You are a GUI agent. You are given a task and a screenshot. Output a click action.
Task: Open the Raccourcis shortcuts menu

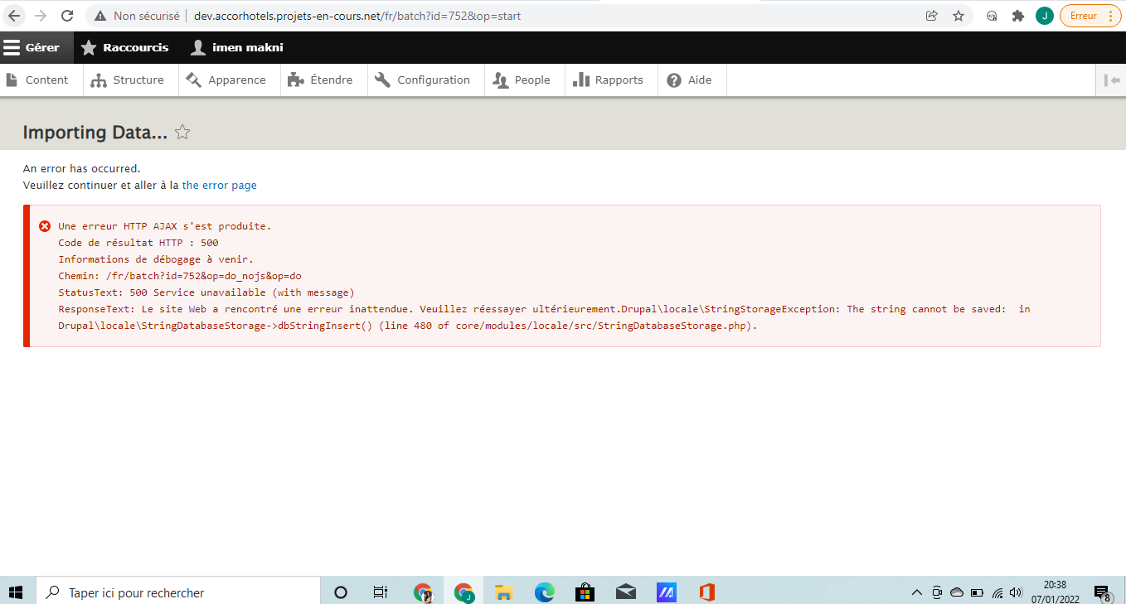point(124,47)
